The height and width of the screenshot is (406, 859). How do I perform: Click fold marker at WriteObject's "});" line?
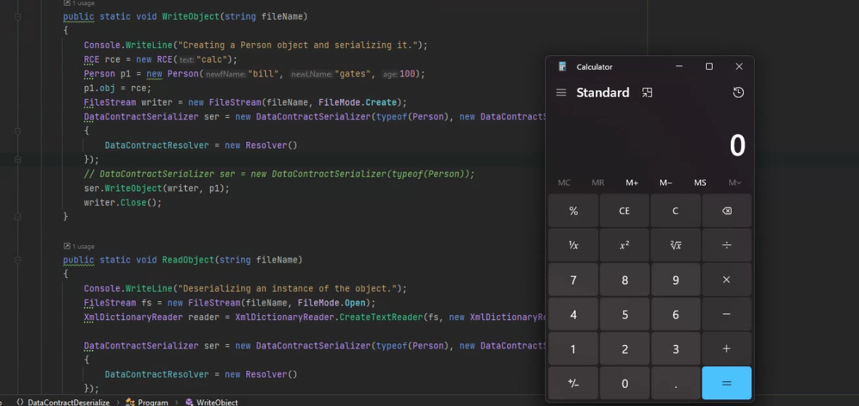[18, 160]
